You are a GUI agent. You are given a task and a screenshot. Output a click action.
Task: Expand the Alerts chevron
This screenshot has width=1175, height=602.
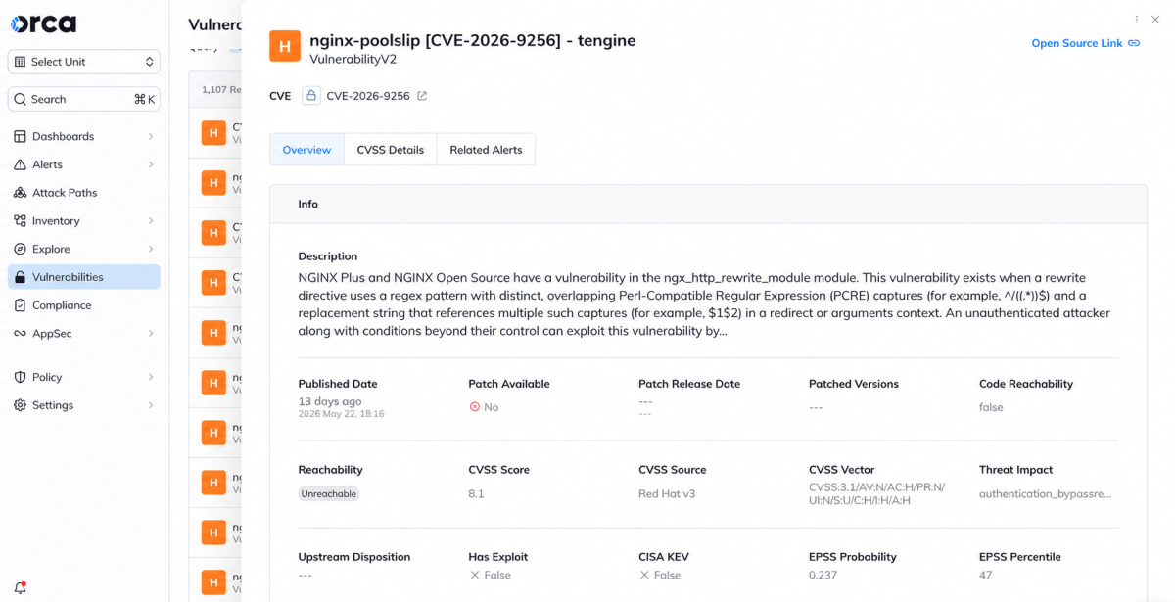pos(151,164)
